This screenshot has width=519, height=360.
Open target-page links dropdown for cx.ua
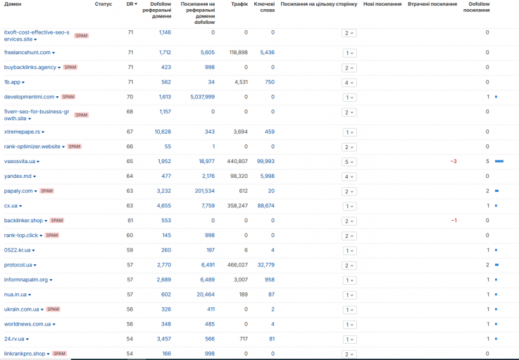pos(349,206)
